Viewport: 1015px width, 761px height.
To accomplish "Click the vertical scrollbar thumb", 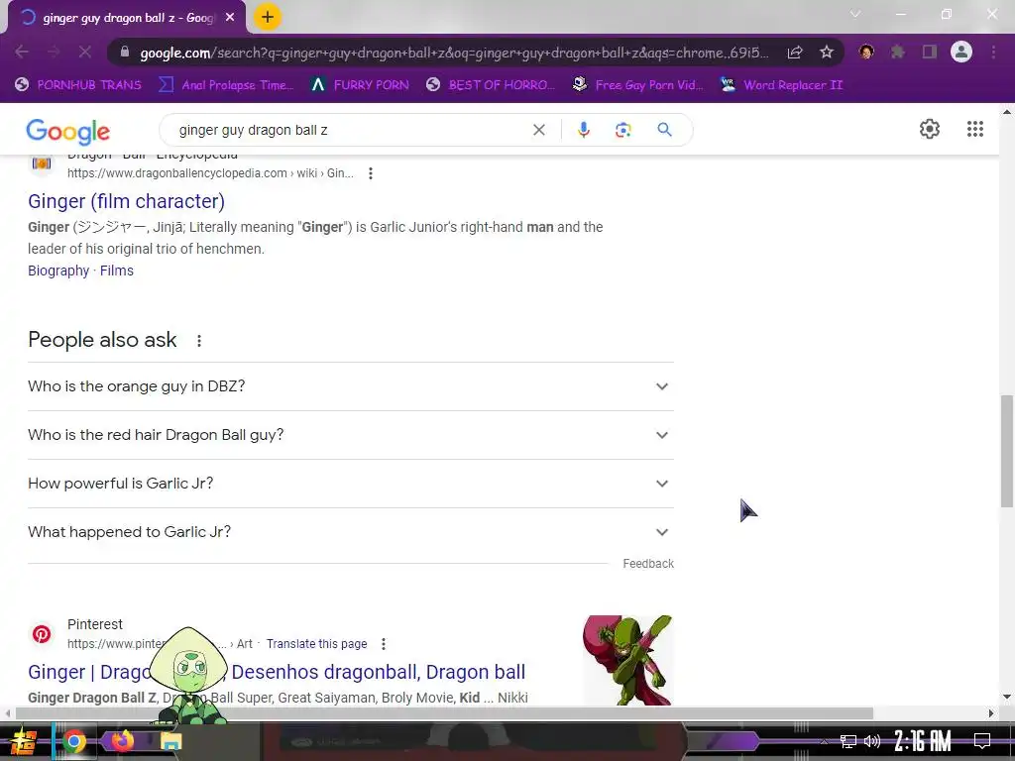I will pyautogui.click(x=1007, y=451).
